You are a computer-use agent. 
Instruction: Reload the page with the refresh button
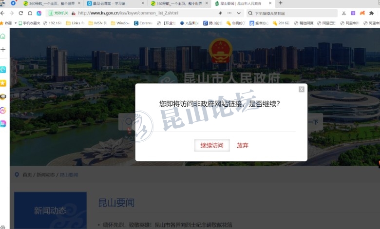[x=20, y=13]
